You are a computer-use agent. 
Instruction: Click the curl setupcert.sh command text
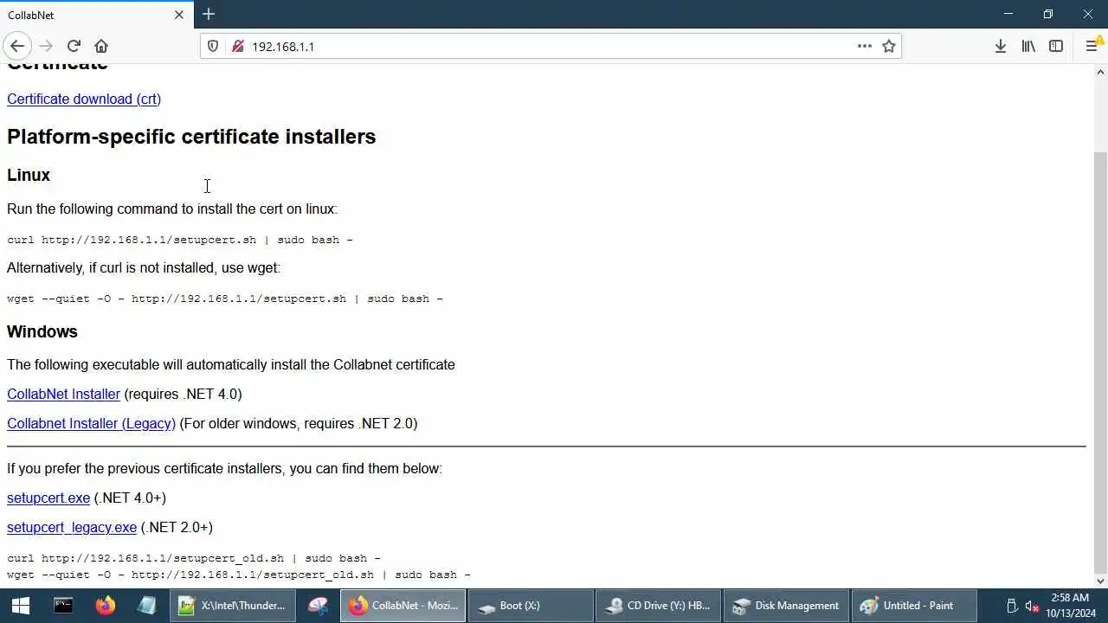click(180, 240)
